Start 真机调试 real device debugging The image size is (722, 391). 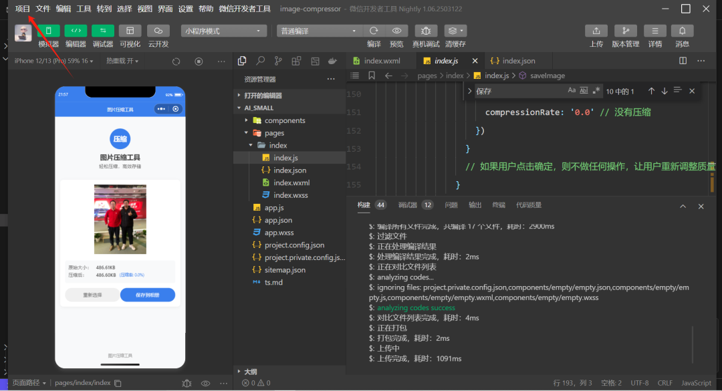[x=426, y=31]
